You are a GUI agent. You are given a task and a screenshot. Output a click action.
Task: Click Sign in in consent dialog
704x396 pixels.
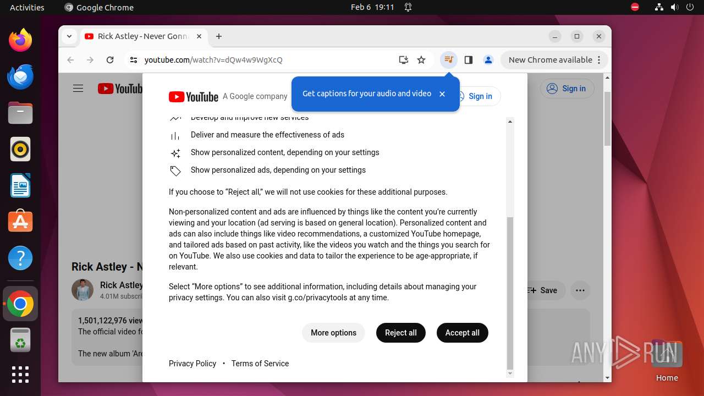coord(480,96)
